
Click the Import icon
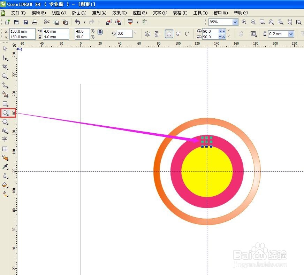(109, 22)
